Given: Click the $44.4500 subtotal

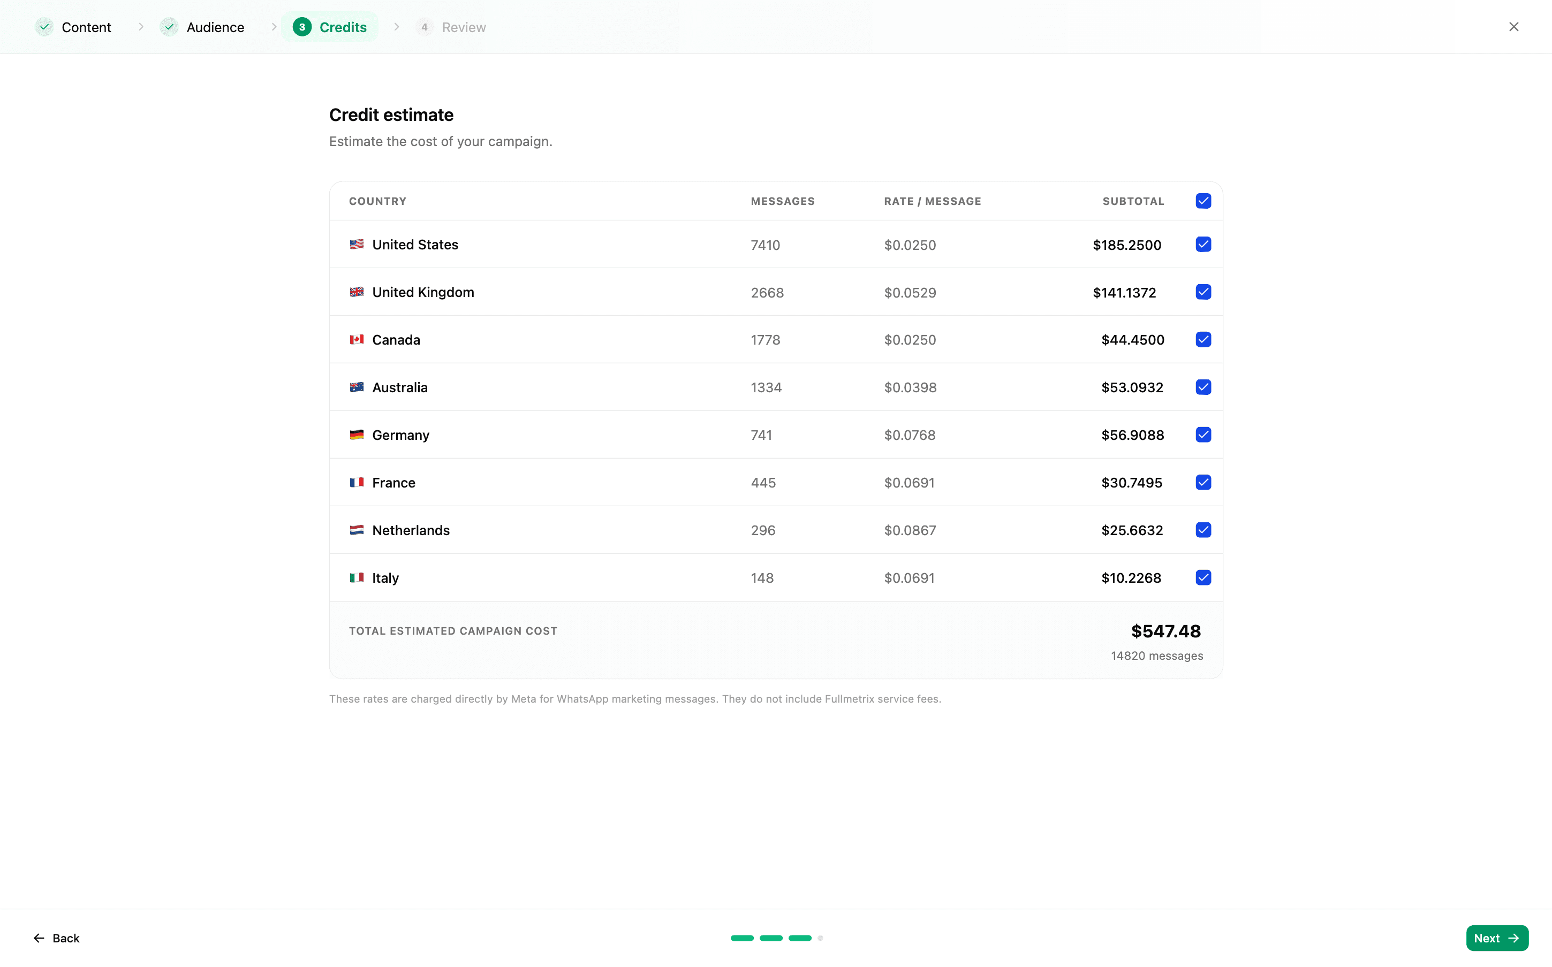Looking at the screenshot, I should (1132, 340).
